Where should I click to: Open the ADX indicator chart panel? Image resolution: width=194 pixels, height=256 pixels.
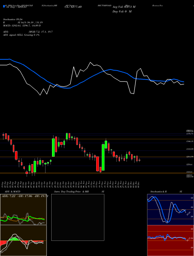point(23,209)
